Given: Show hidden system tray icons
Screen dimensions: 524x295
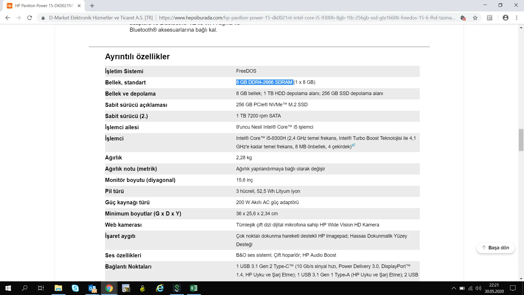Looking at the screenshot, I should [454, 288].
